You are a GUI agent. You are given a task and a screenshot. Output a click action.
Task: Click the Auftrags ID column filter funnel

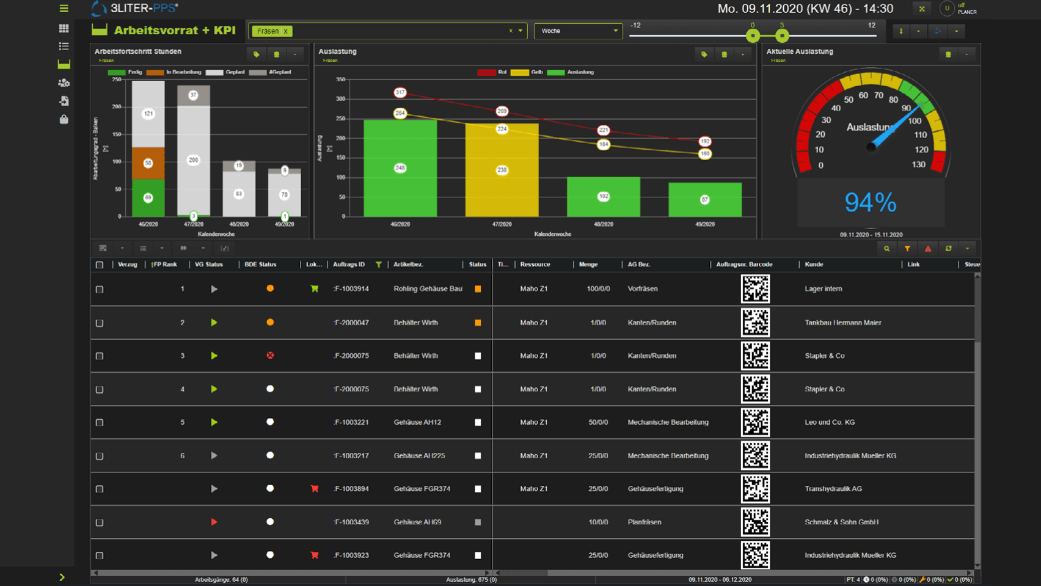(379, 265)
